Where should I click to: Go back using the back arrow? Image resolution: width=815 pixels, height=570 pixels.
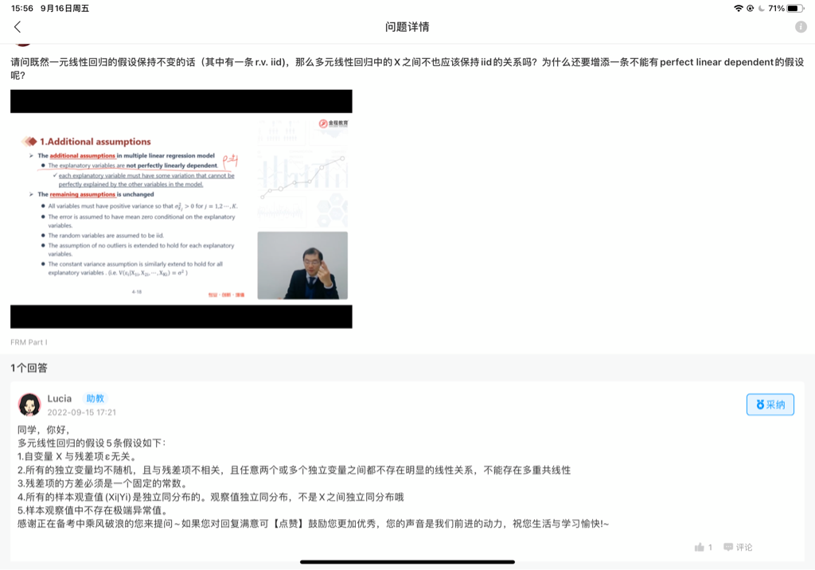[18, 27]
